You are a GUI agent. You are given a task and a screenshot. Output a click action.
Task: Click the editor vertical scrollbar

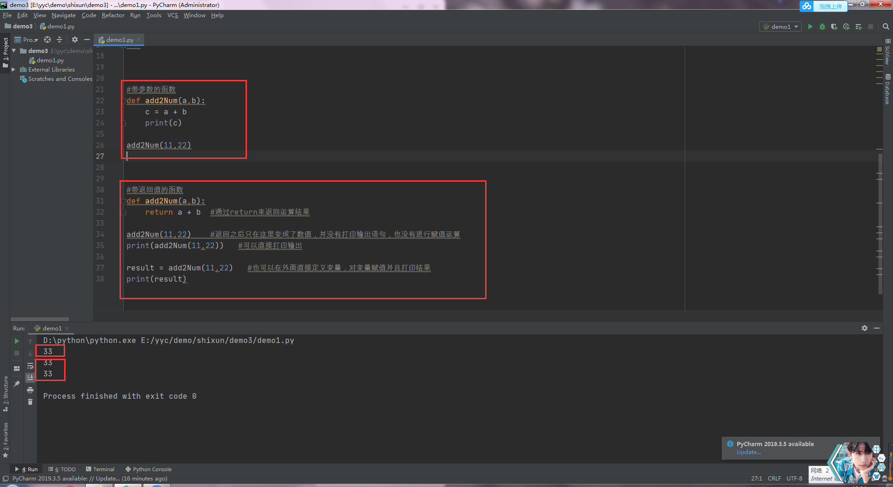(880, 223)
